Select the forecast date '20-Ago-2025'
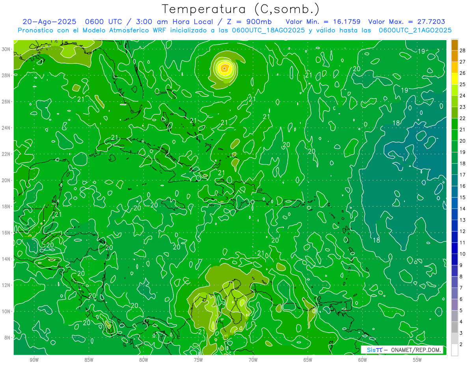The width and height of the screenshot is (473, 365). coord(49,22)
